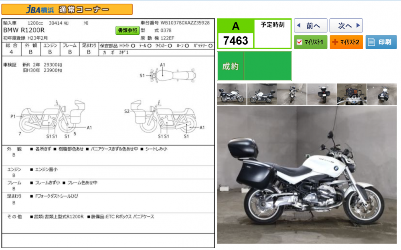Click the テール safety part indicator
This screenshot has width=401, height=250.
pyautogui.click(x=145, y=46)
